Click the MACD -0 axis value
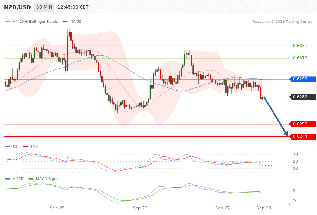 [295, 200]
